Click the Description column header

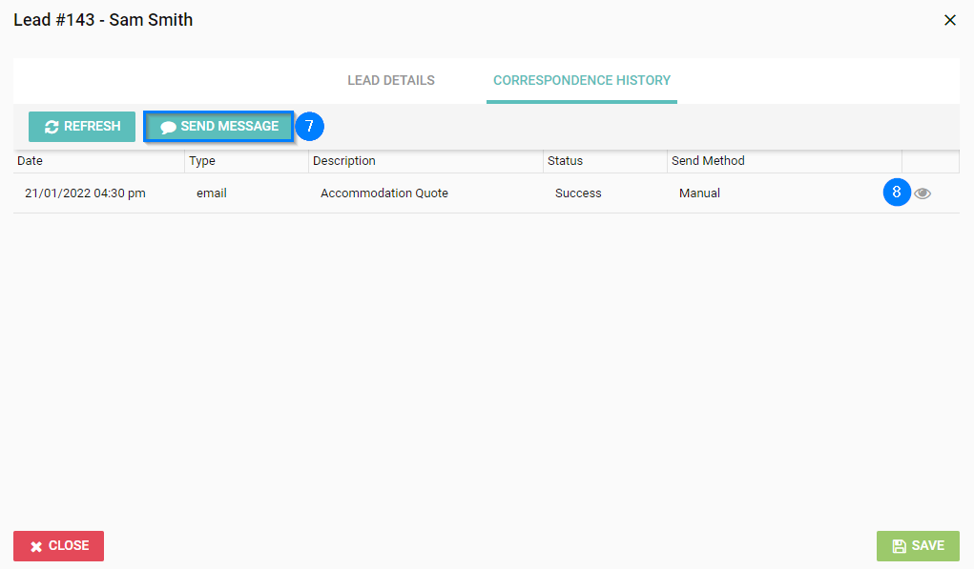click(x=344, y=161)
